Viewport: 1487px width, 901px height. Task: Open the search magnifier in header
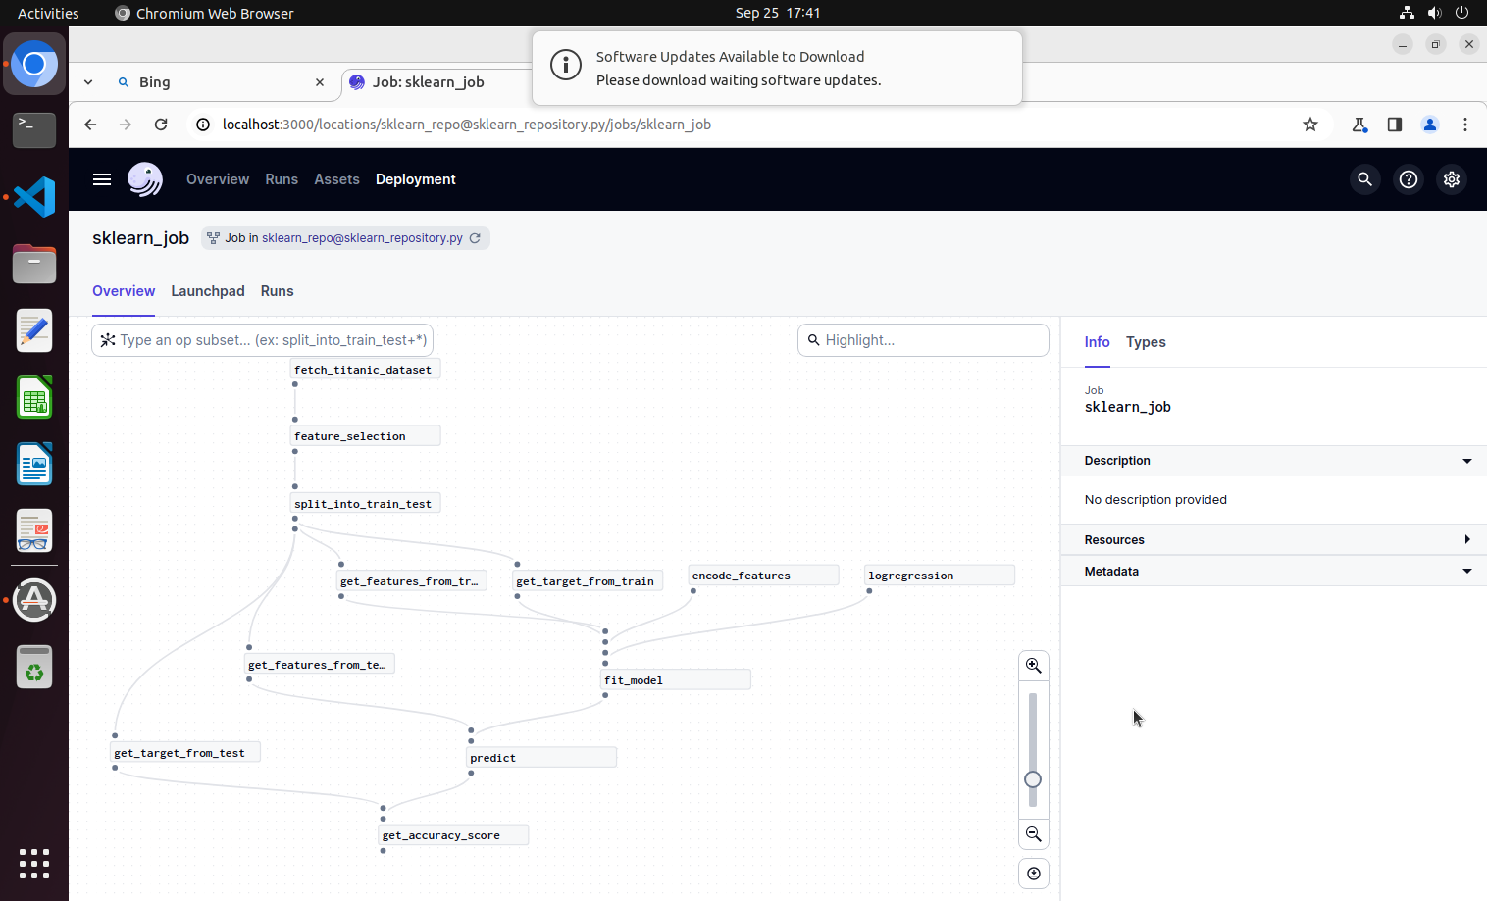coord(1364,179)
